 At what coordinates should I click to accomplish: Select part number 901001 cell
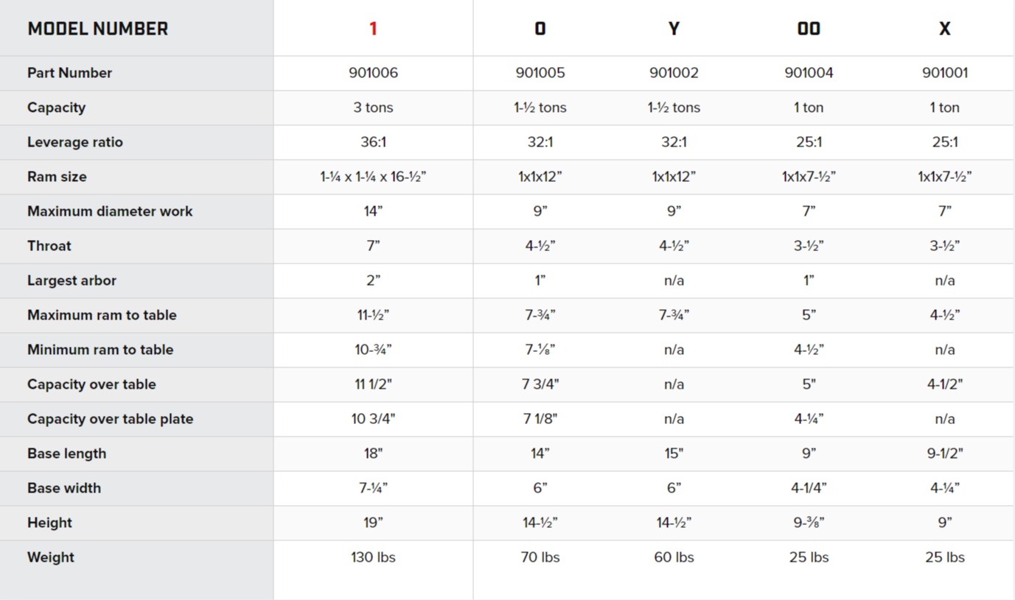coord(944,73)
